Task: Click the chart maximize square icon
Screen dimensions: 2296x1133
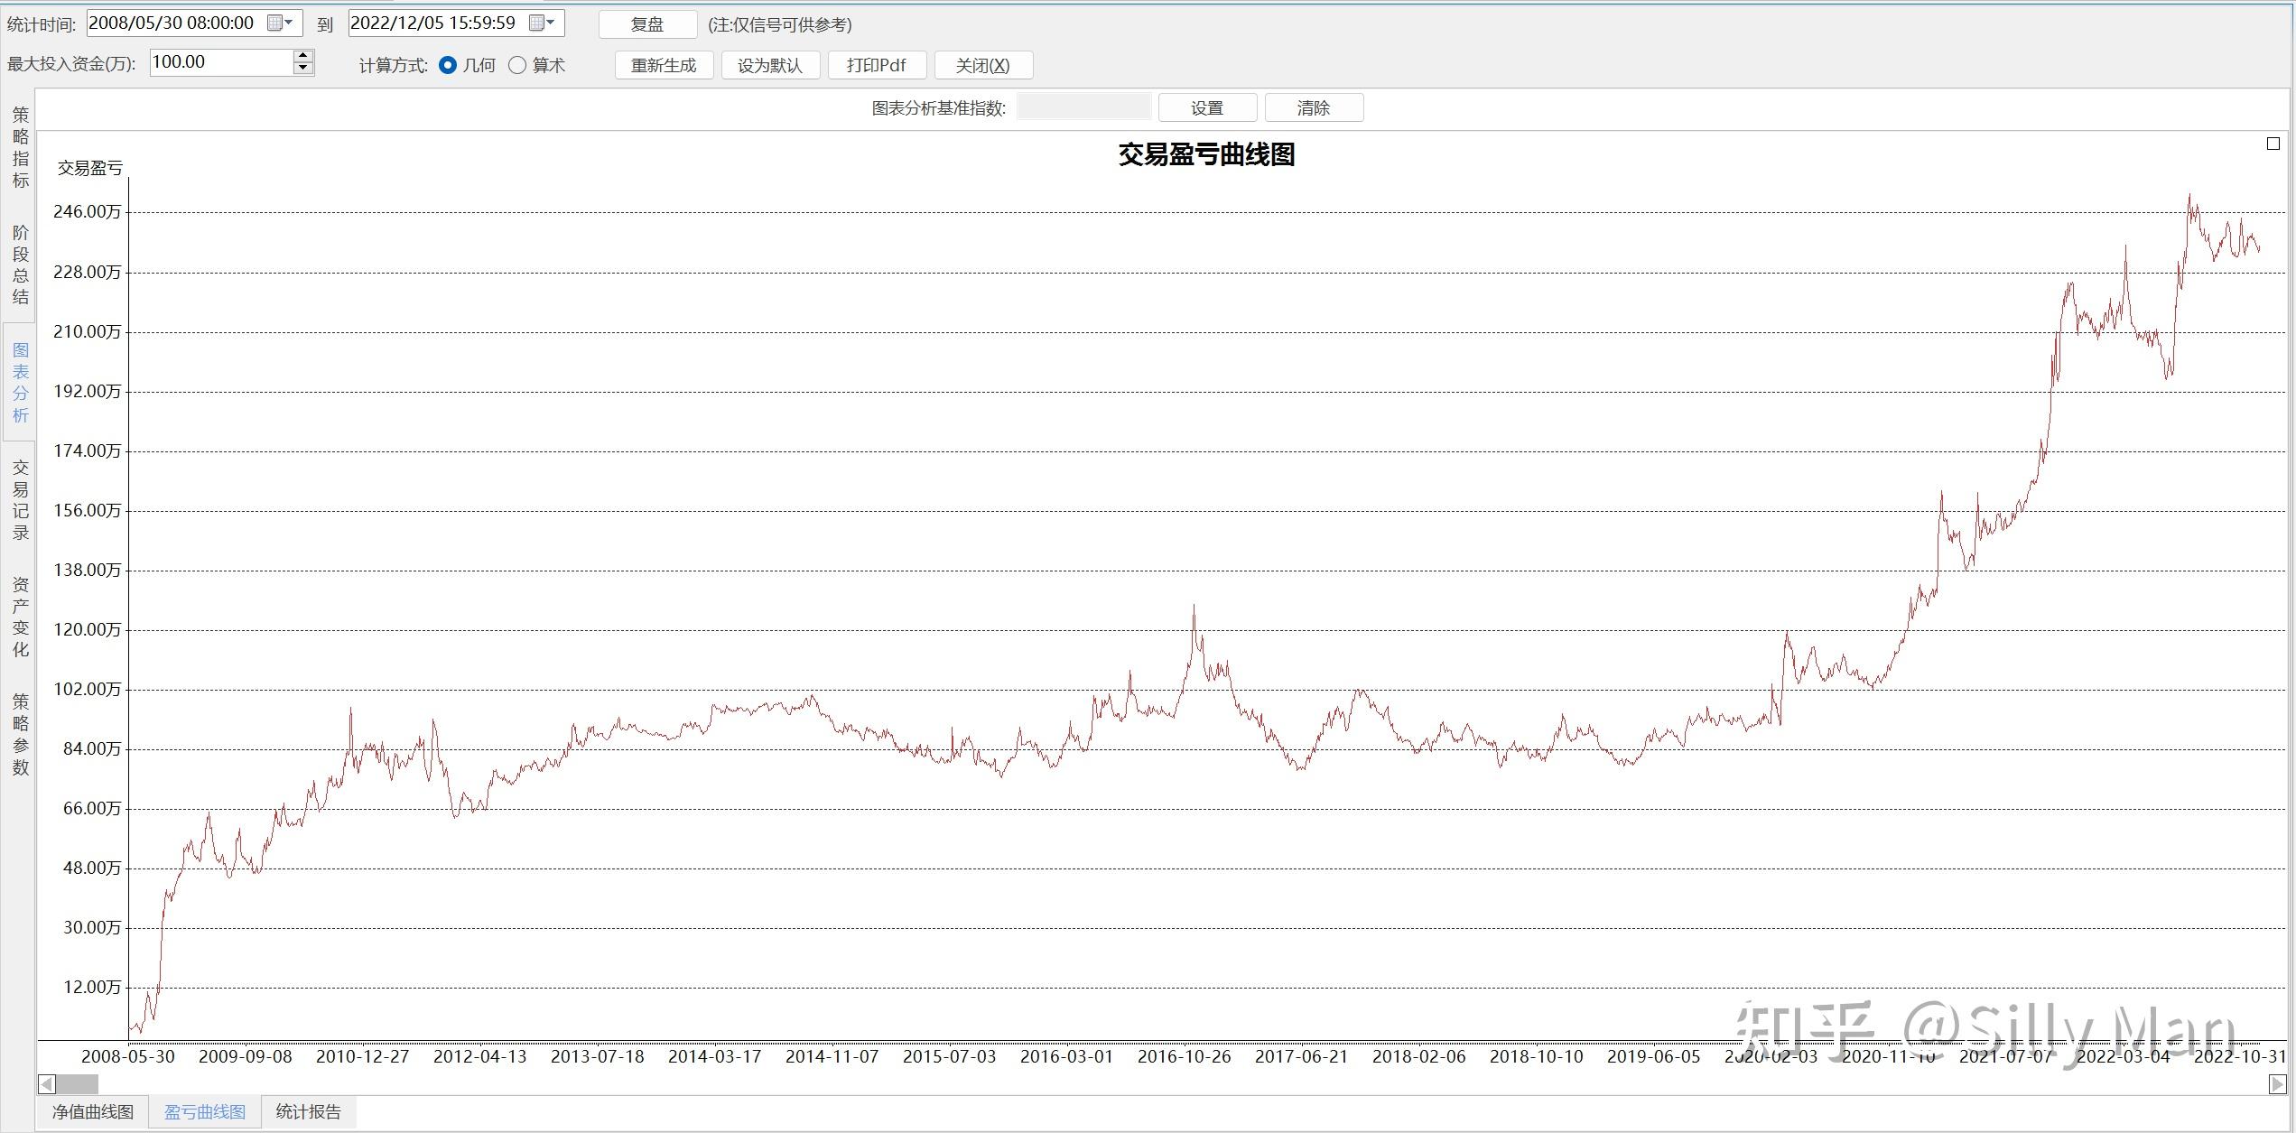Action: pyautogui.click(x=2273, y=144)
